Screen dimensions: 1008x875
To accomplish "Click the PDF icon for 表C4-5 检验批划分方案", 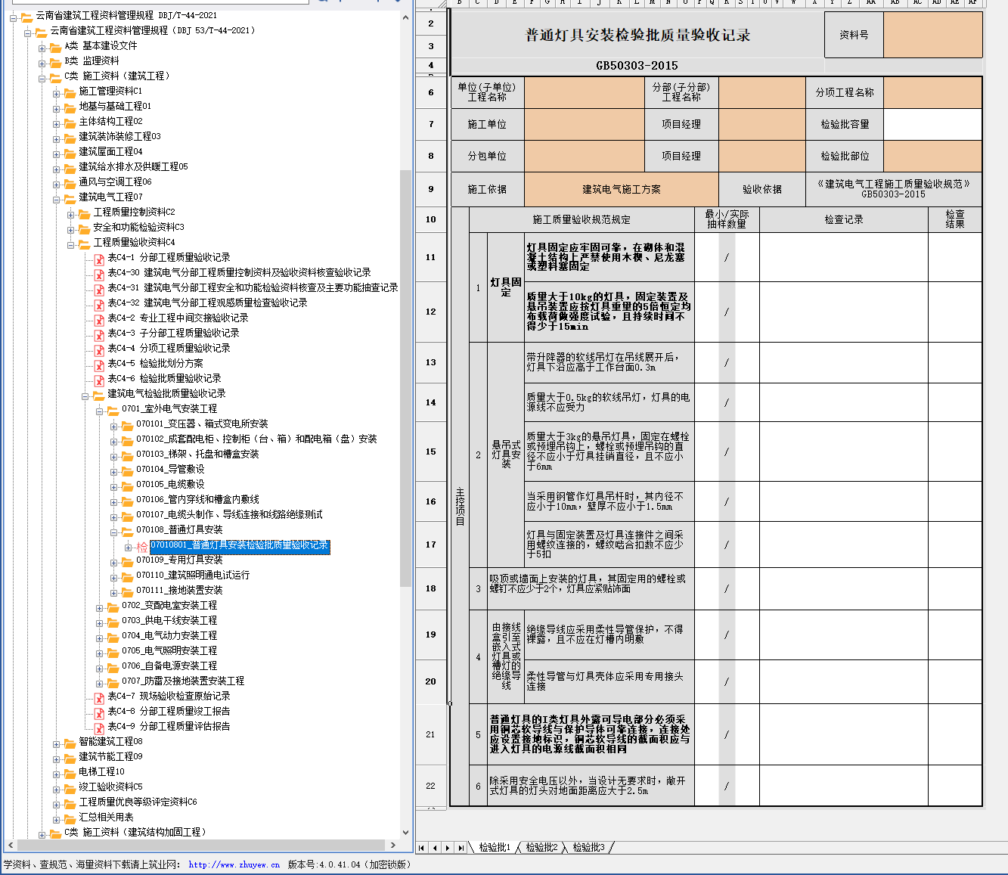I will [98, 365].
